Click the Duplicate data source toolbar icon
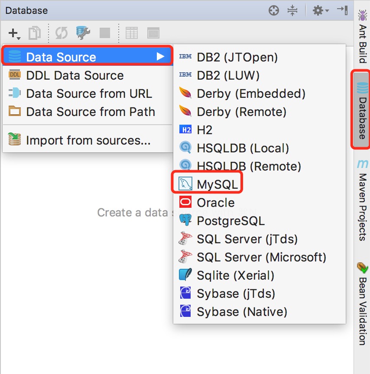370x374 pixels. [x=35, y=33]
